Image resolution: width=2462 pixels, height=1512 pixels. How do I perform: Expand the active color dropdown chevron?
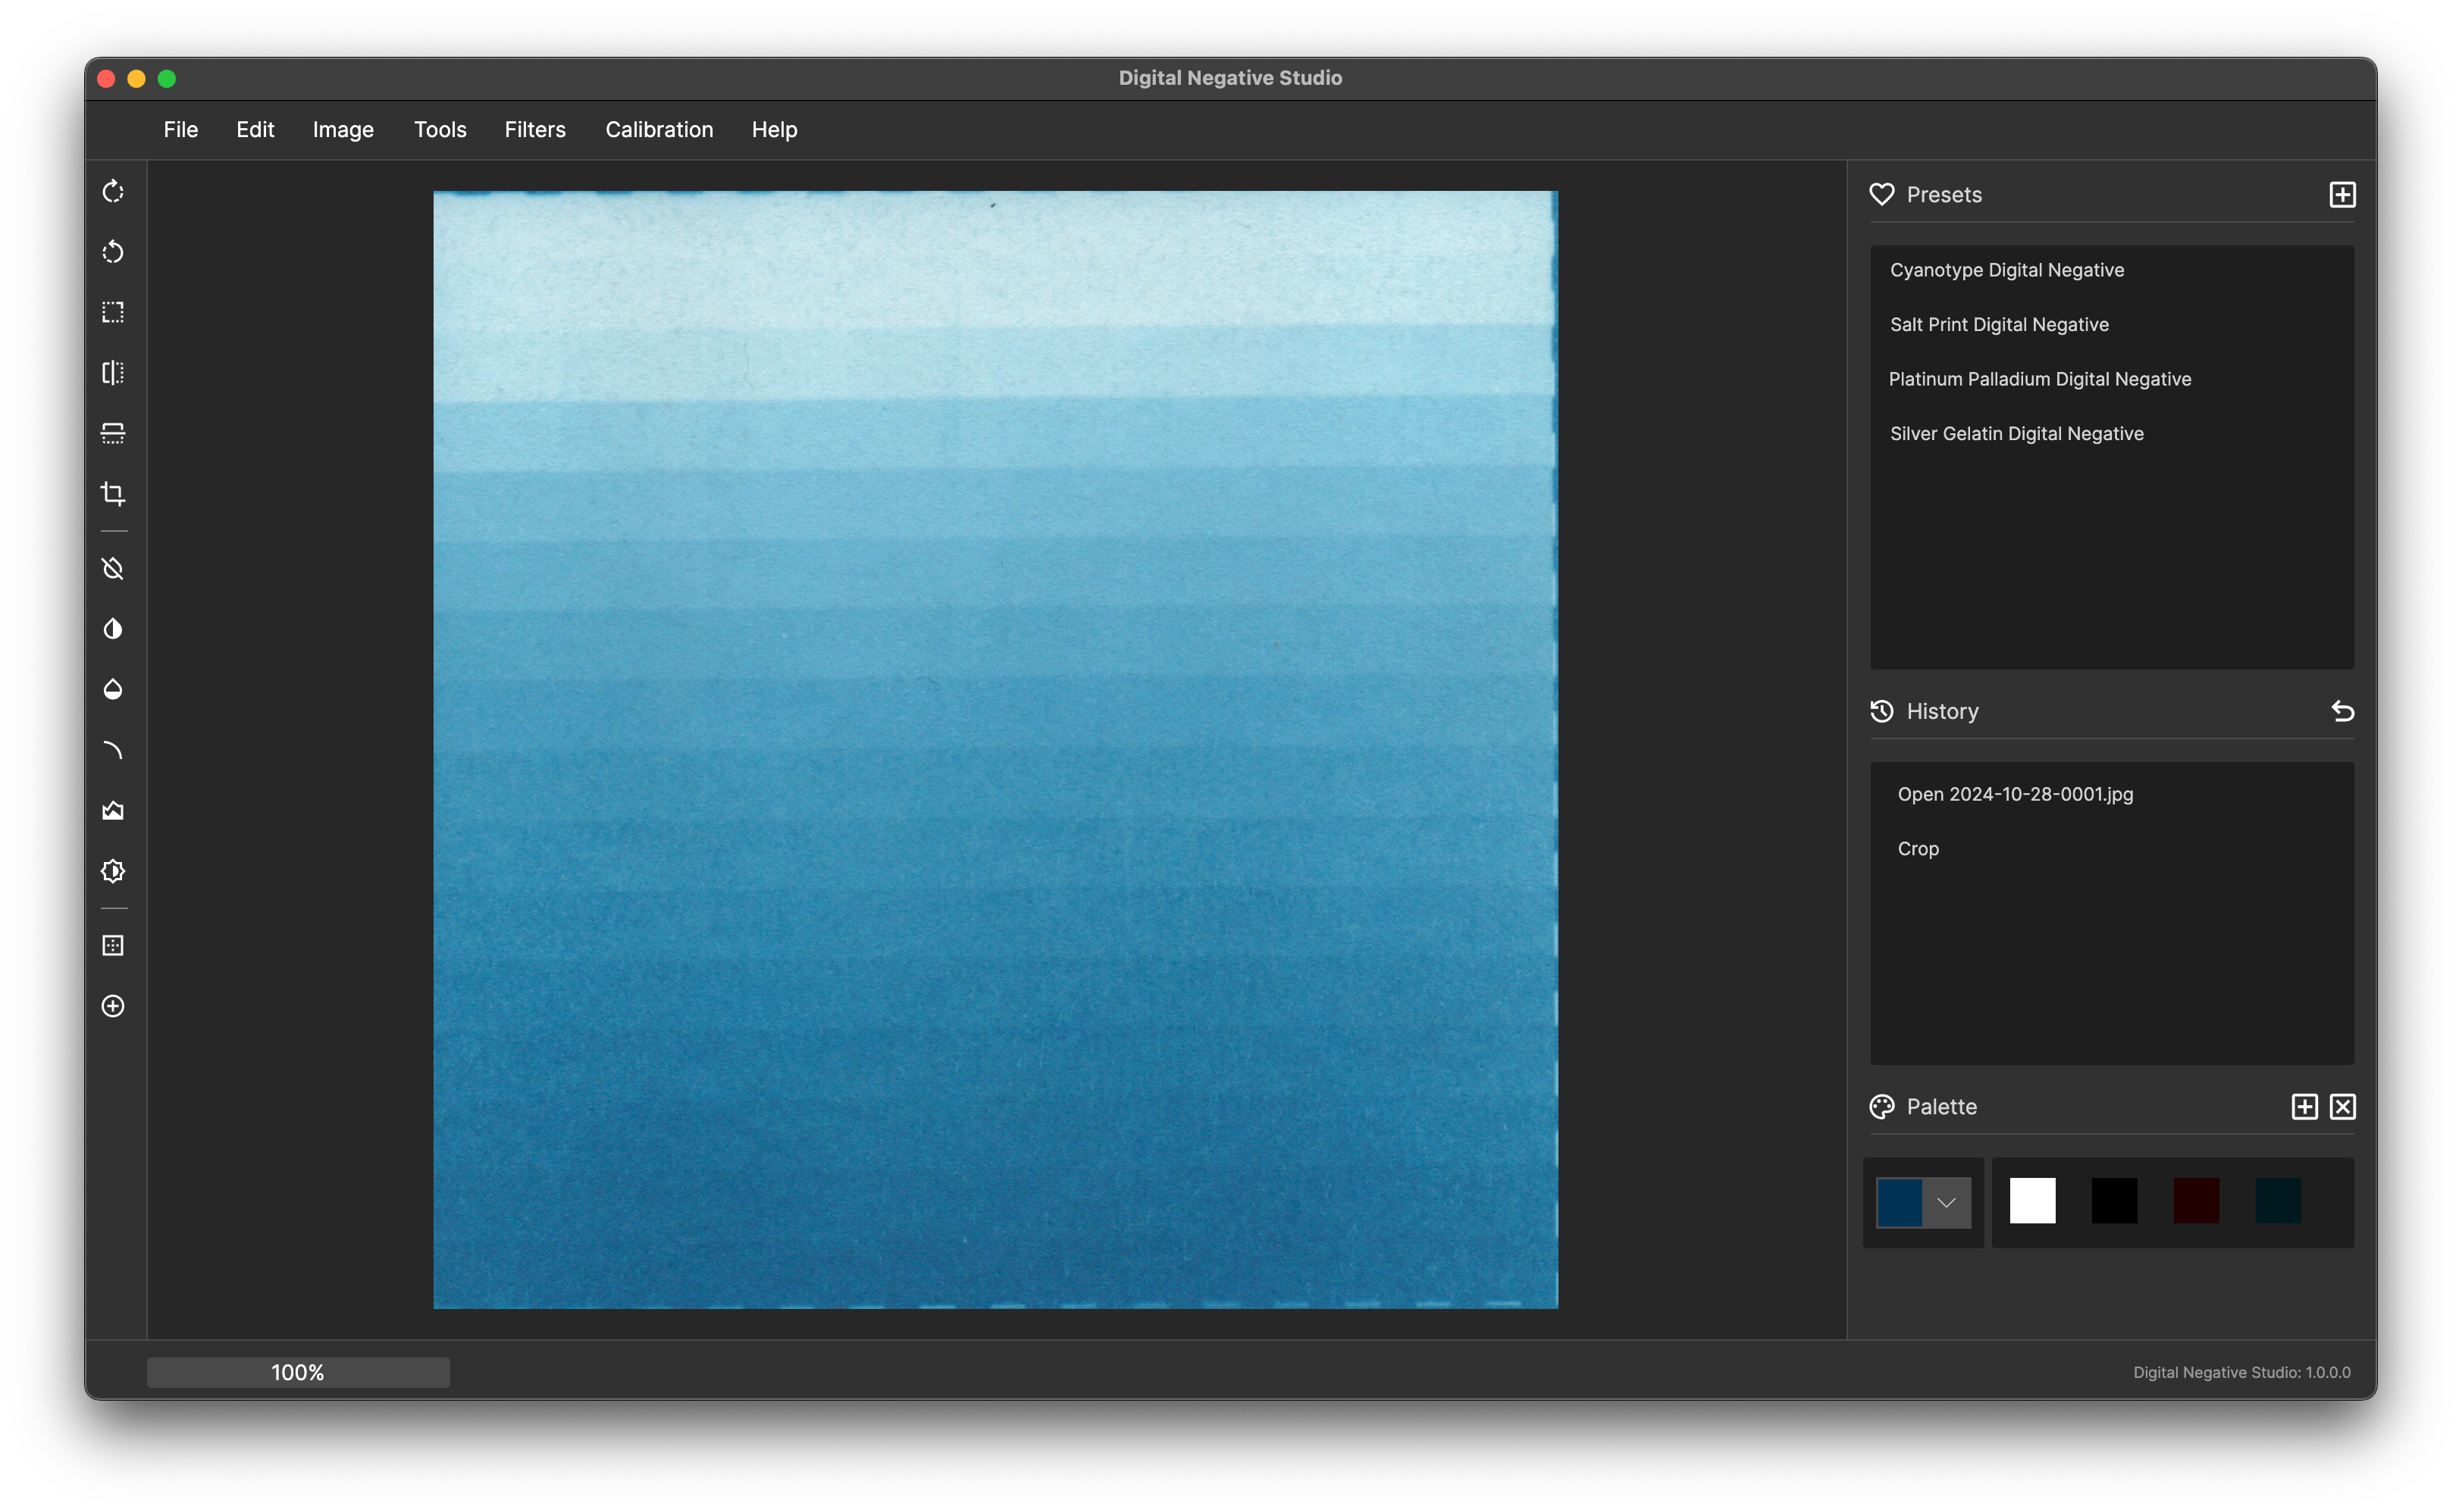point(1946,1202)
